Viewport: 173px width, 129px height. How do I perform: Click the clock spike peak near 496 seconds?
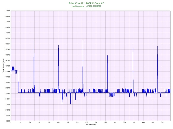(158, 47)
